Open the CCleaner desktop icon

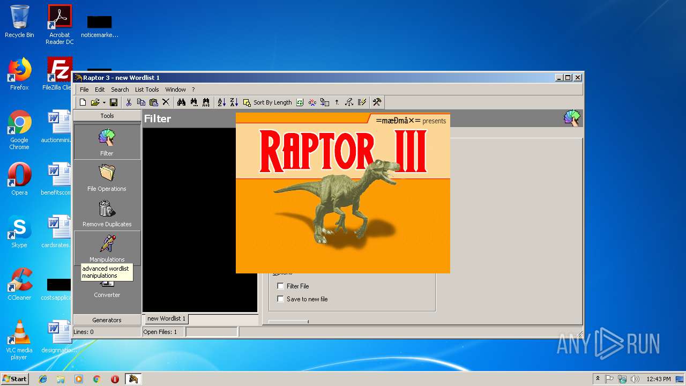(x=19, y=284)
